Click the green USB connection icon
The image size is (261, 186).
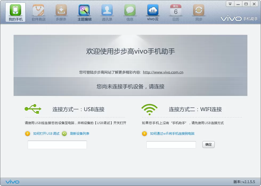[x=33, y=109]
